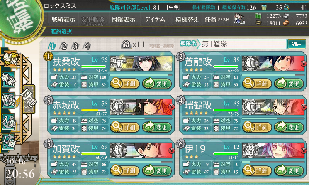309x185 pixels.
Task: Switch to fleet tab 2
Action: [64, 46]
